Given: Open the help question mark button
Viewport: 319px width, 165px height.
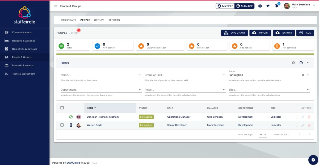Looking at the screenshot, I should coord(313,160).
